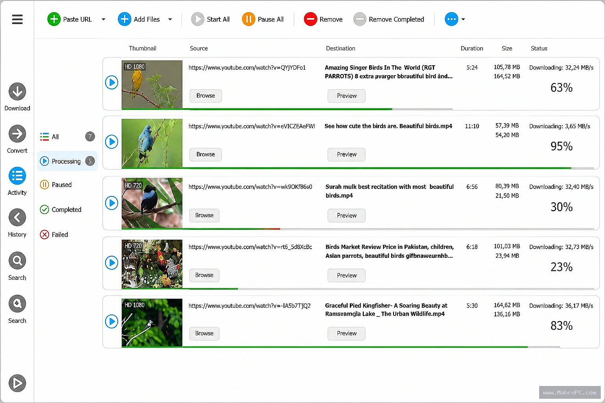The width and height of the screenshot is (605, 403).
Task: Open the History section in sidebar
Action: pos(17,223)
